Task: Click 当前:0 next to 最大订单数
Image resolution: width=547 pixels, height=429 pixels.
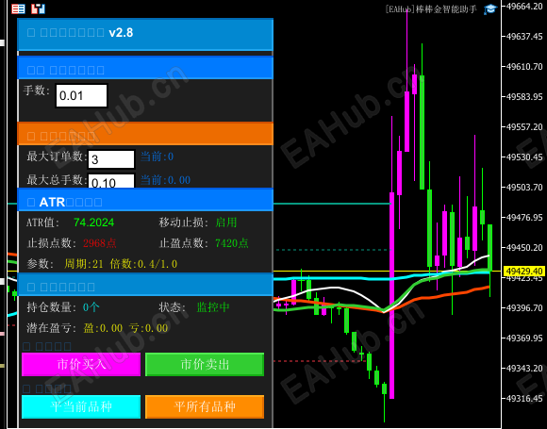Action: (x=157, y=157)
